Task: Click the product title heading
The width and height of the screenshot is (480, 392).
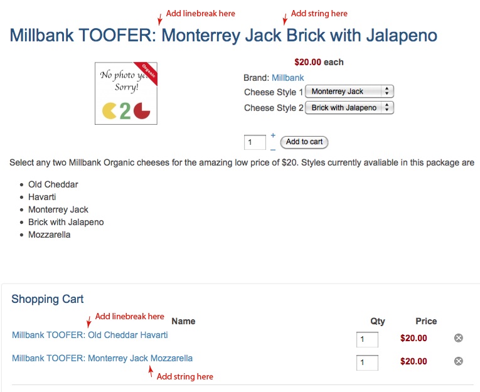Action: point(223,36)
